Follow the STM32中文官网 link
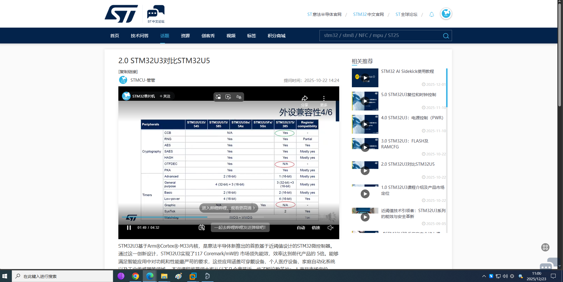This screenshot has height=282, width=563. coord(368,14)
